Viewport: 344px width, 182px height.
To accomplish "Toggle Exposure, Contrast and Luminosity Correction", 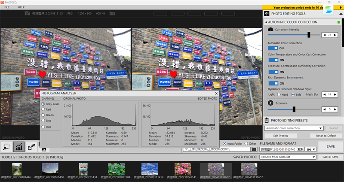I will (x=273, y=72).
